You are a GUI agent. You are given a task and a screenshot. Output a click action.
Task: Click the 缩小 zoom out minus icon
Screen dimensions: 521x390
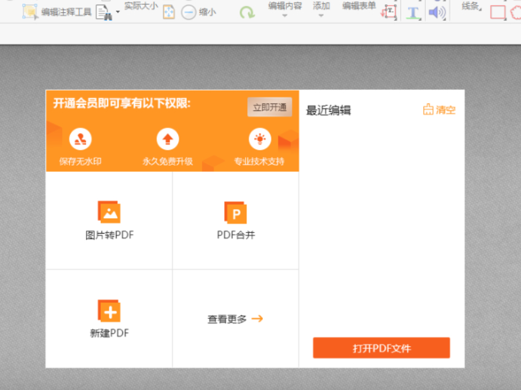click(189, 13)
